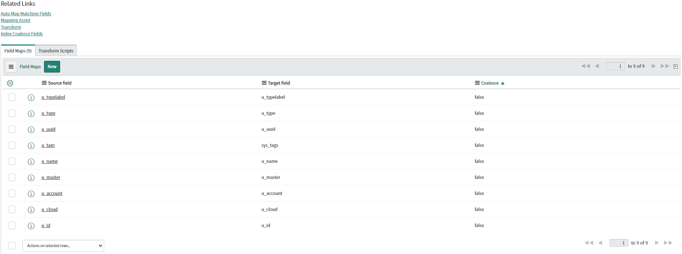Image resolution: width=682 pixels, height=254 pixels.
Task: Preview the u_id record info icon
Action: coord(31,226)
